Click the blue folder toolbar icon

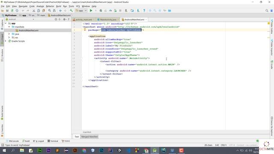(x=170, y=11)
